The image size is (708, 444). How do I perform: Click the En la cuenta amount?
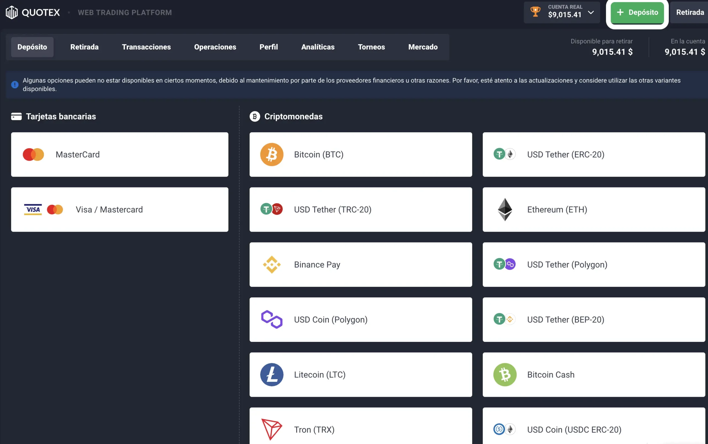685,52
